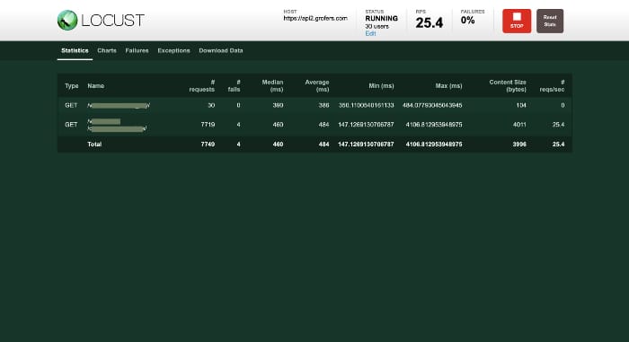Click the total content size 3996
The width and height of the screenshot is (629, 342).
pyautogui.click(x=519, y=145)
